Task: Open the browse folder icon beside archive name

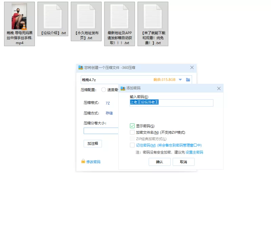Action: tap(188, 80)
